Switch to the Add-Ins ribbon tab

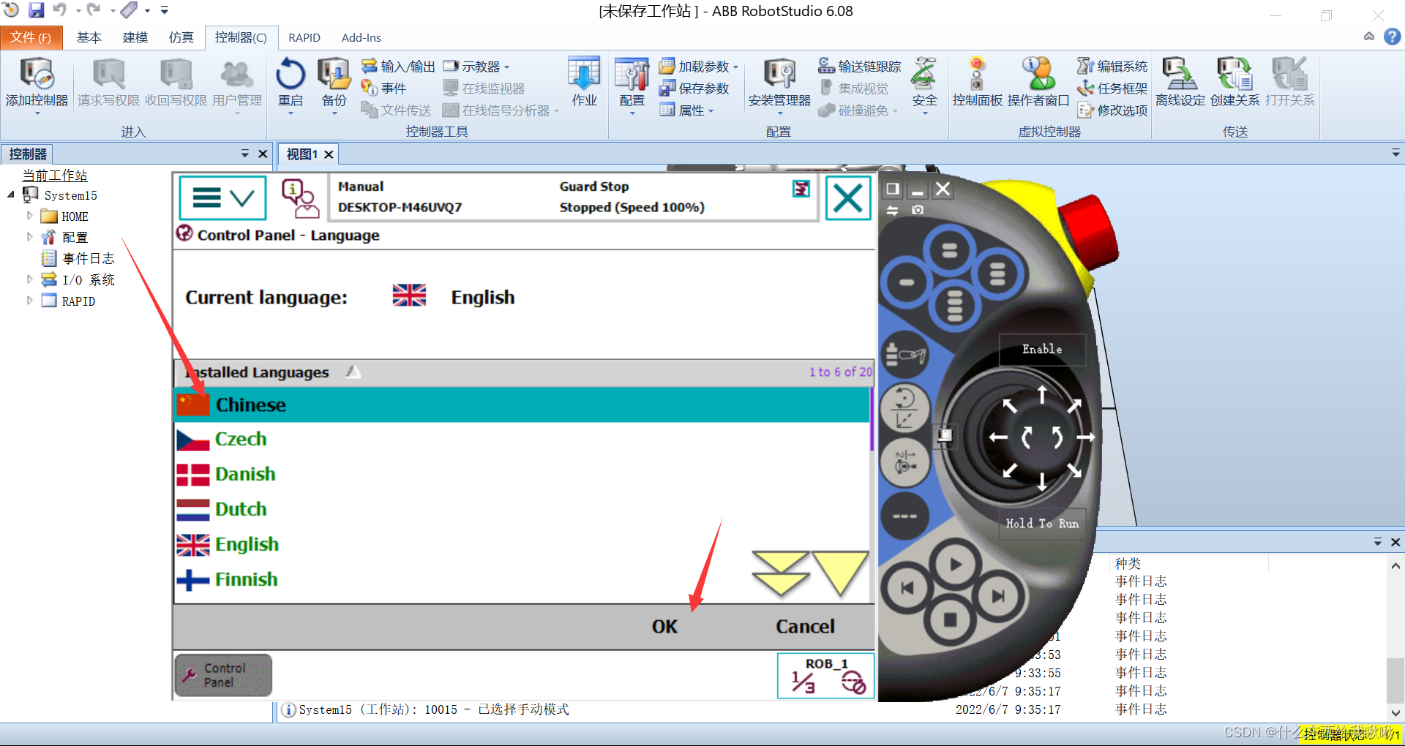(361, 37)
